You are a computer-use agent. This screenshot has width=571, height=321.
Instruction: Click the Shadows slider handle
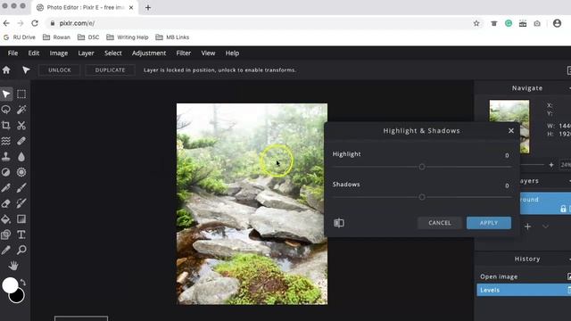coord(422,197)
